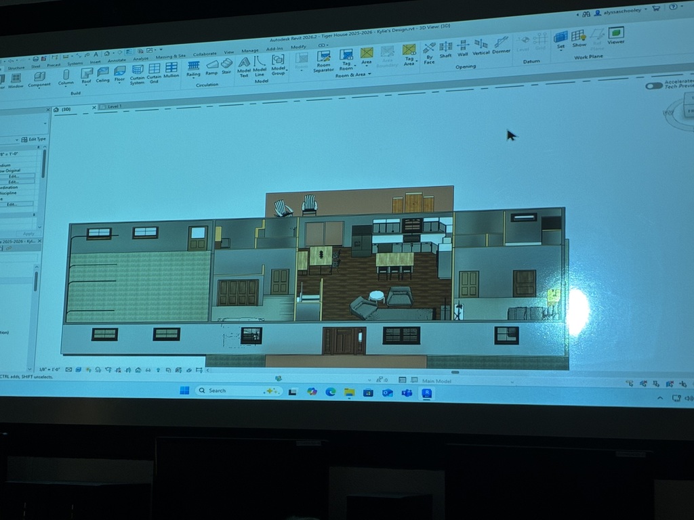Viewport: 694px width, 520px height.
Task: Click the Main Model button in status bar
Action: coord(437,381)
